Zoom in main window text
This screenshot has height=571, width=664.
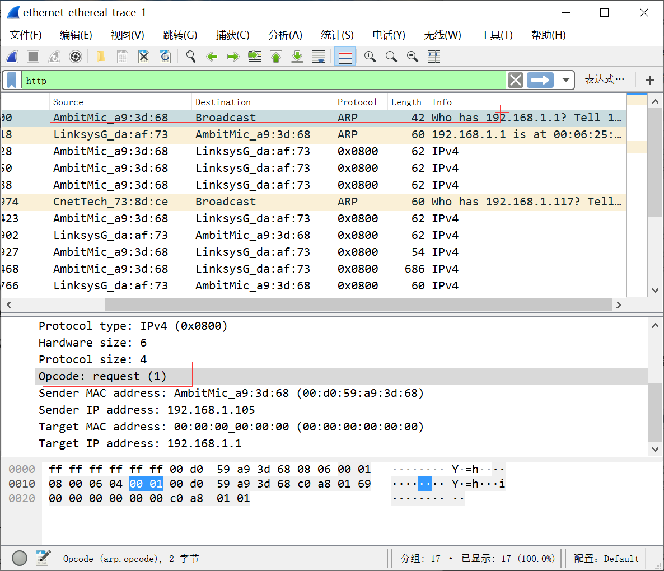click(370, 57)
